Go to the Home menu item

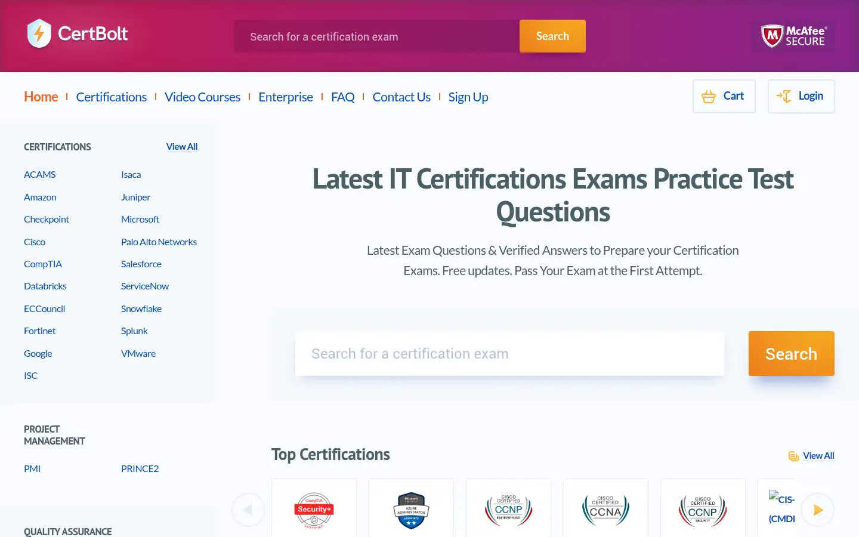(x=41, y=97)
